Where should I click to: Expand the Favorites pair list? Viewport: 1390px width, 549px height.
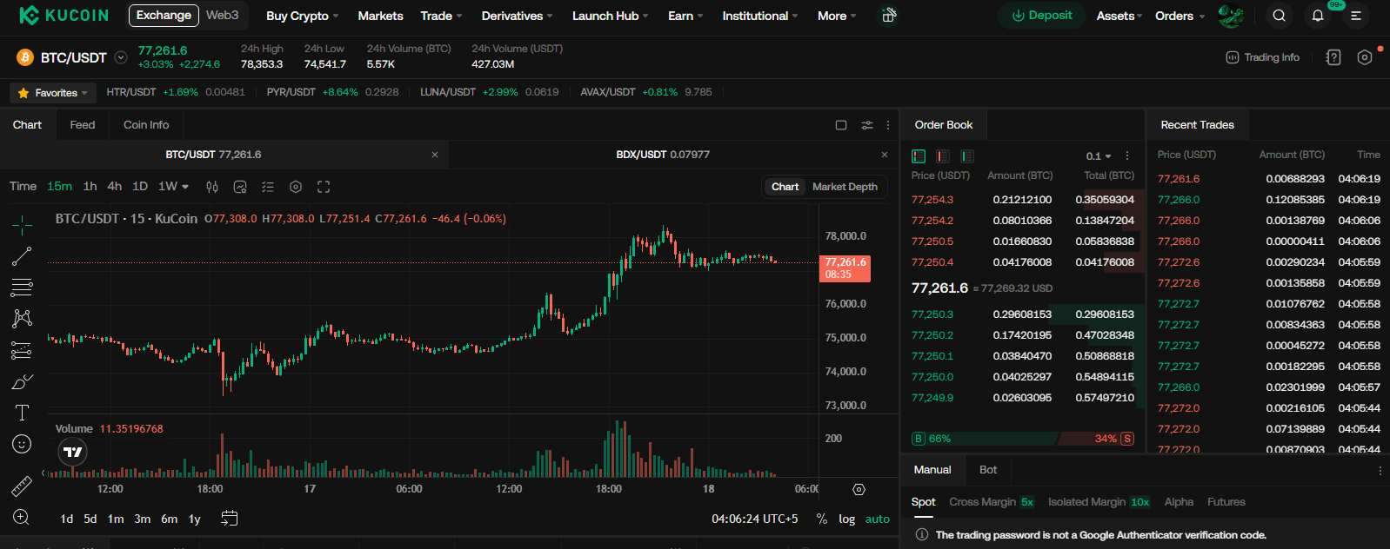[53, 92]
